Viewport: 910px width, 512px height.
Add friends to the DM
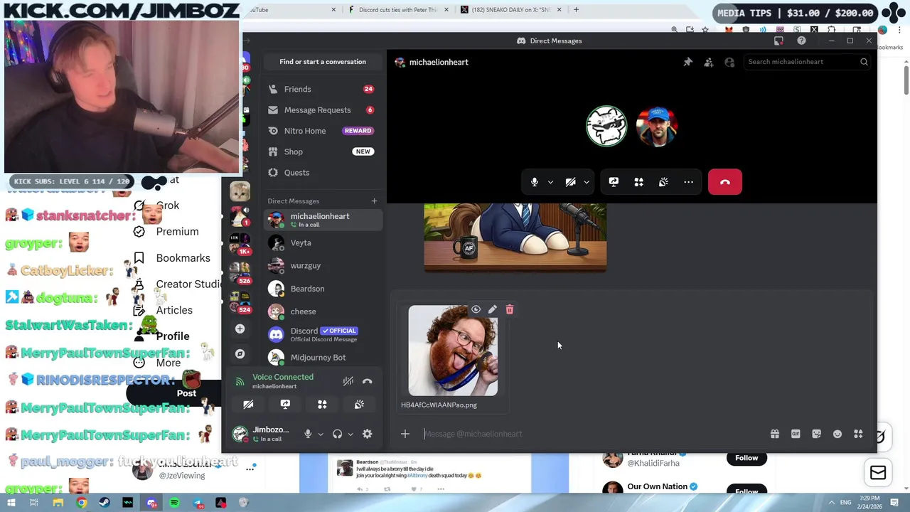(709, 62)
